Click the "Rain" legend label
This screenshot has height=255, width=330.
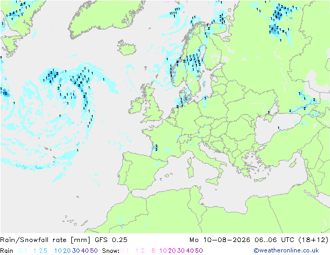pos(7,251)
